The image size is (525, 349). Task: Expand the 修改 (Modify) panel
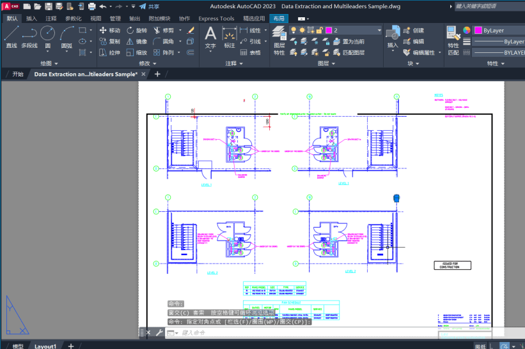pyautogui.click(x=148, y=63)
